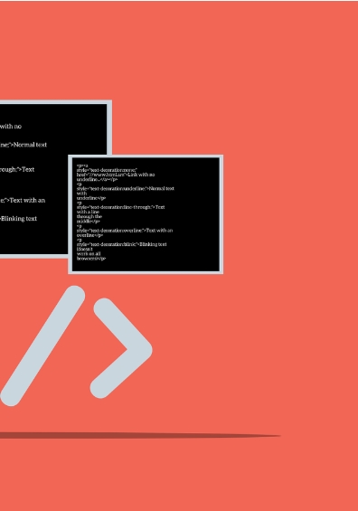Click 'middle</p>' line in small front panel
This screenshot has height=511, width=358.
(88, 222)
